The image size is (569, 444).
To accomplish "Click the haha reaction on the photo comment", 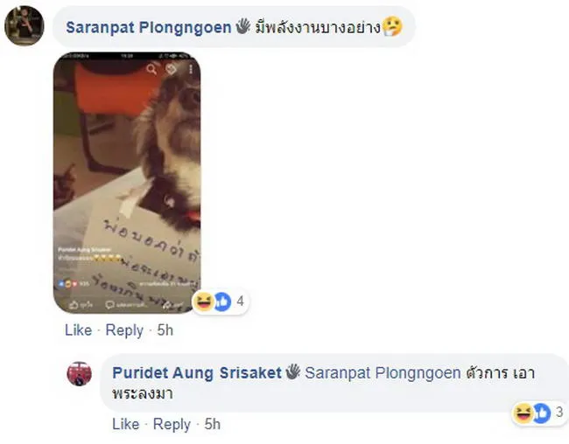I will [x=203, y=302].
